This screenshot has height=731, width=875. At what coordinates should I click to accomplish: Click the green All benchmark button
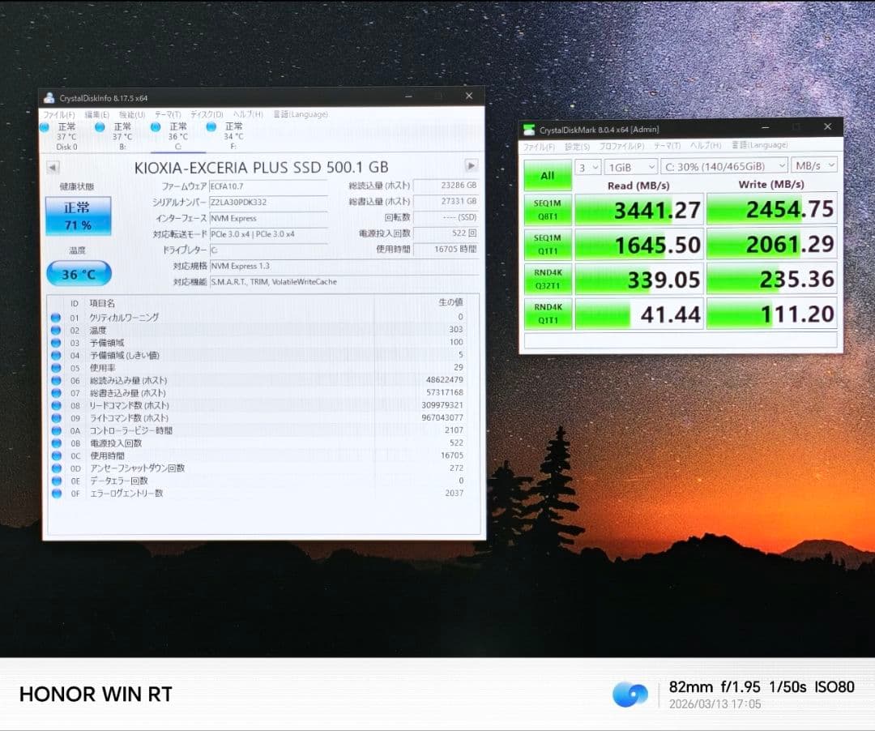coord(548,176)
